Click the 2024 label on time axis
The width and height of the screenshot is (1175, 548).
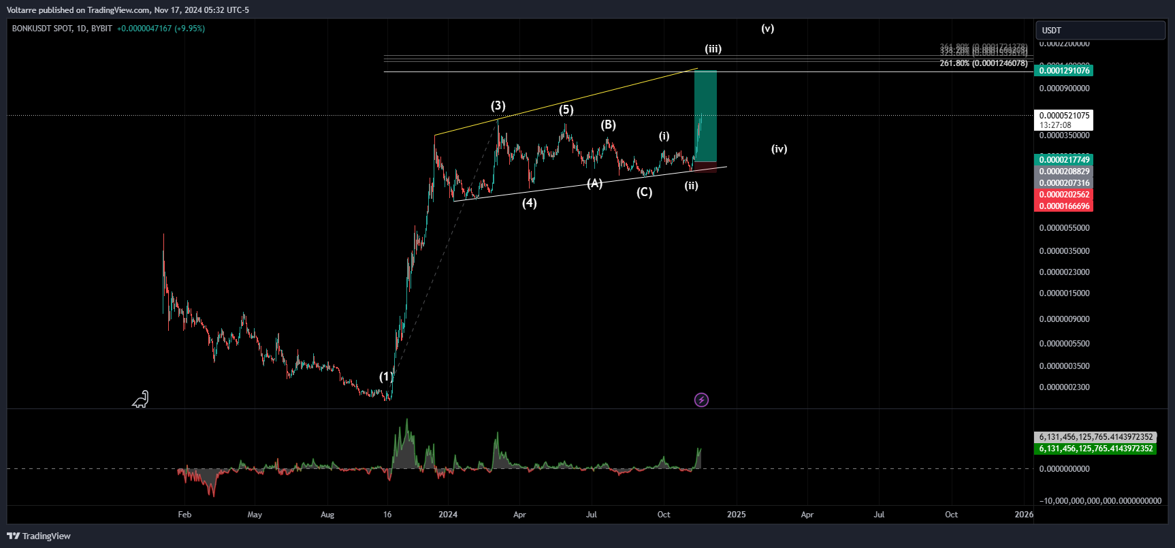(x=448, y=515)
